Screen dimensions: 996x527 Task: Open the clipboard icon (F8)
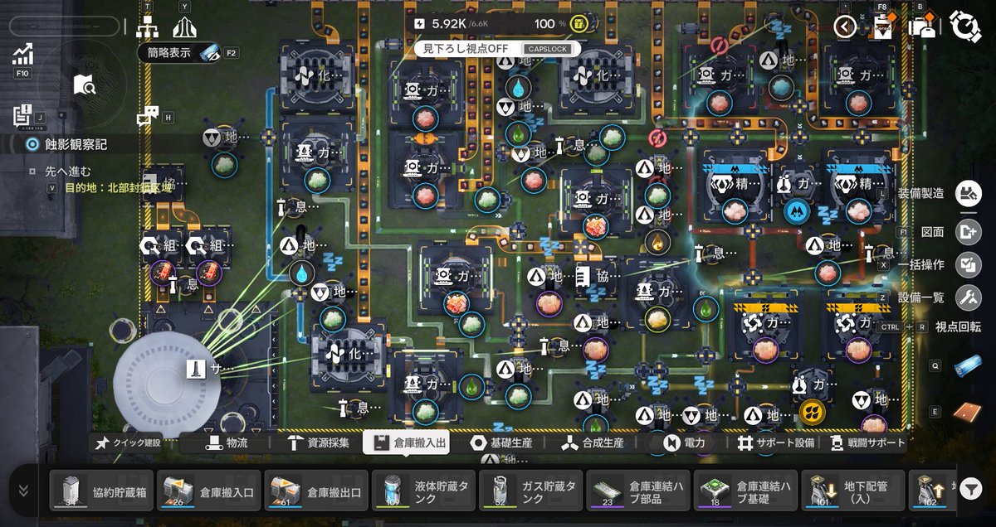(x=883, y=27)
